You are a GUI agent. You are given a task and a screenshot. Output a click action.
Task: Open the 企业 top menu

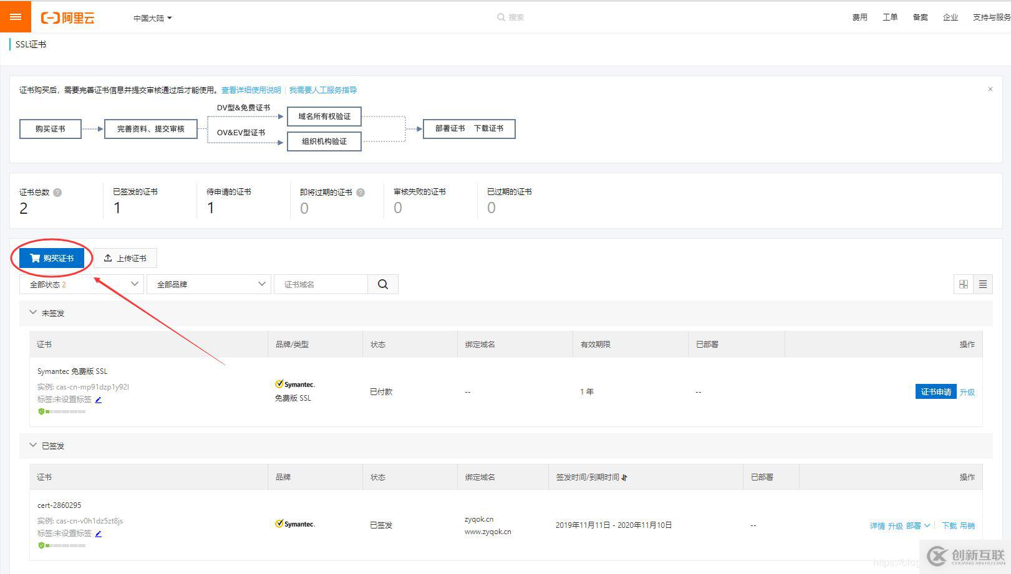tap(950, 17)
